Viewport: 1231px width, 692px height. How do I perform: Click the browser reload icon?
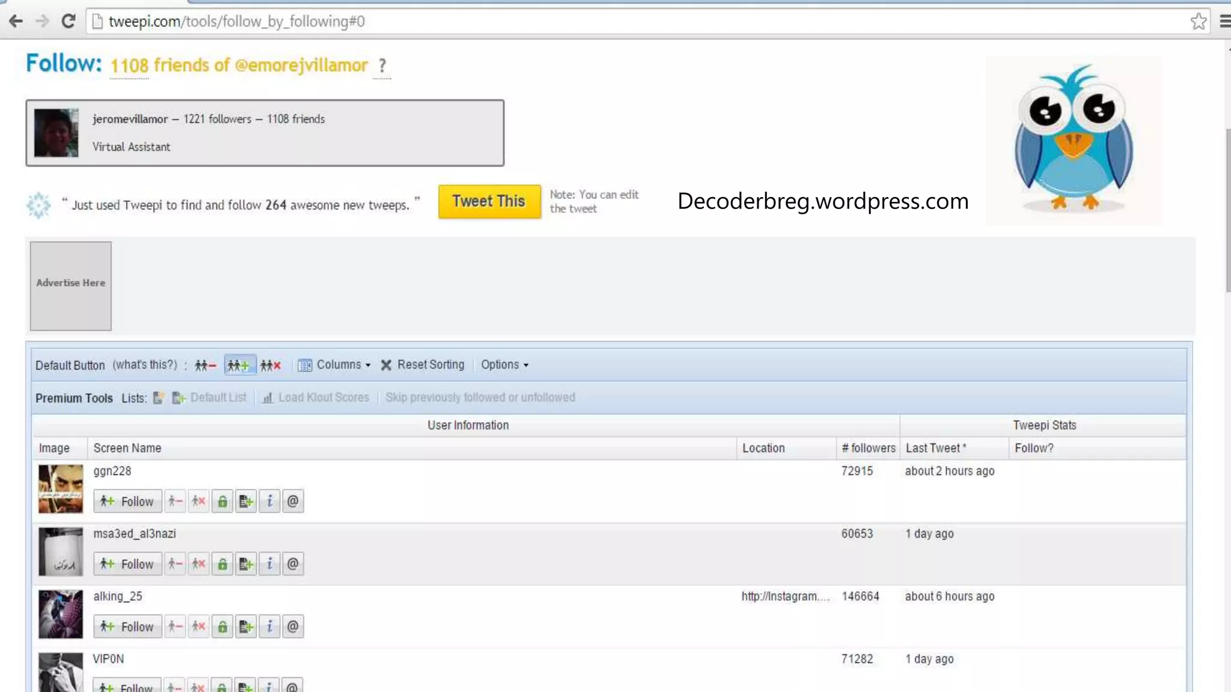click(x=68, y=22)
